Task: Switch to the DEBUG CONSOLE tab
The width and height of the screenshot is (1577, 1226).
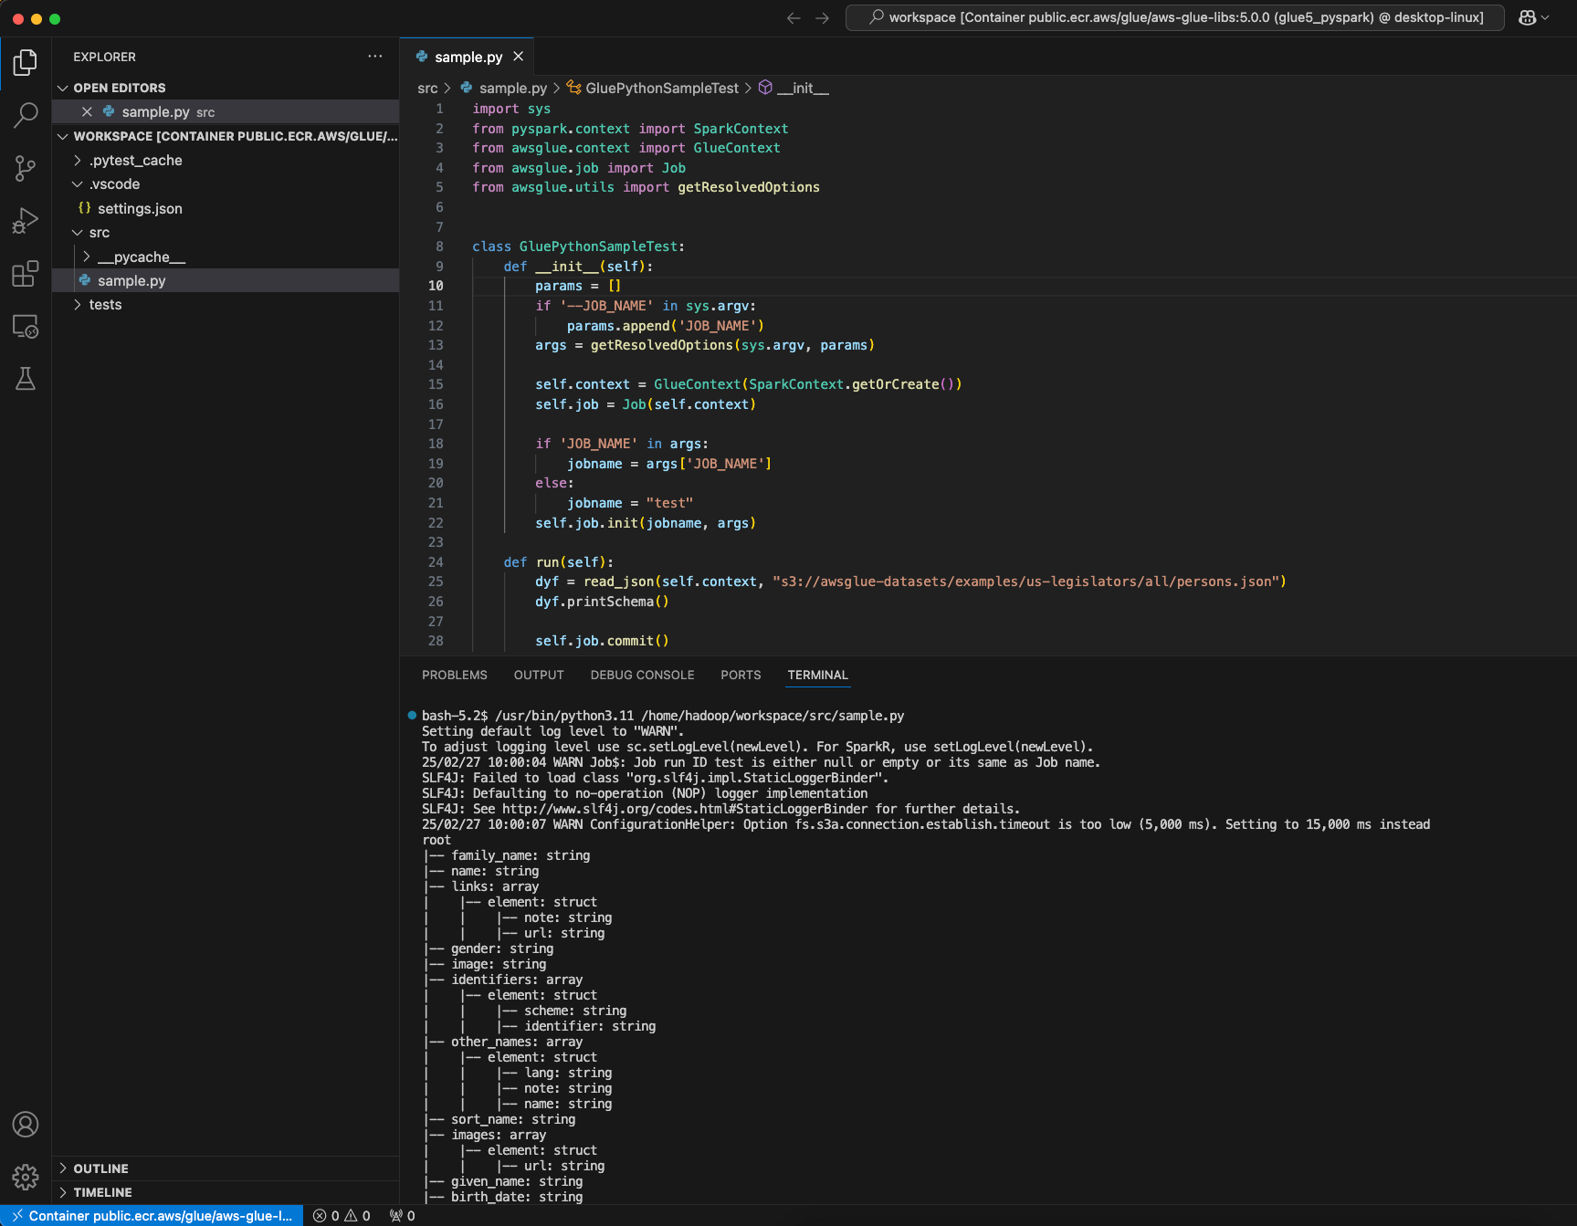Action: [x=642, y=675]
